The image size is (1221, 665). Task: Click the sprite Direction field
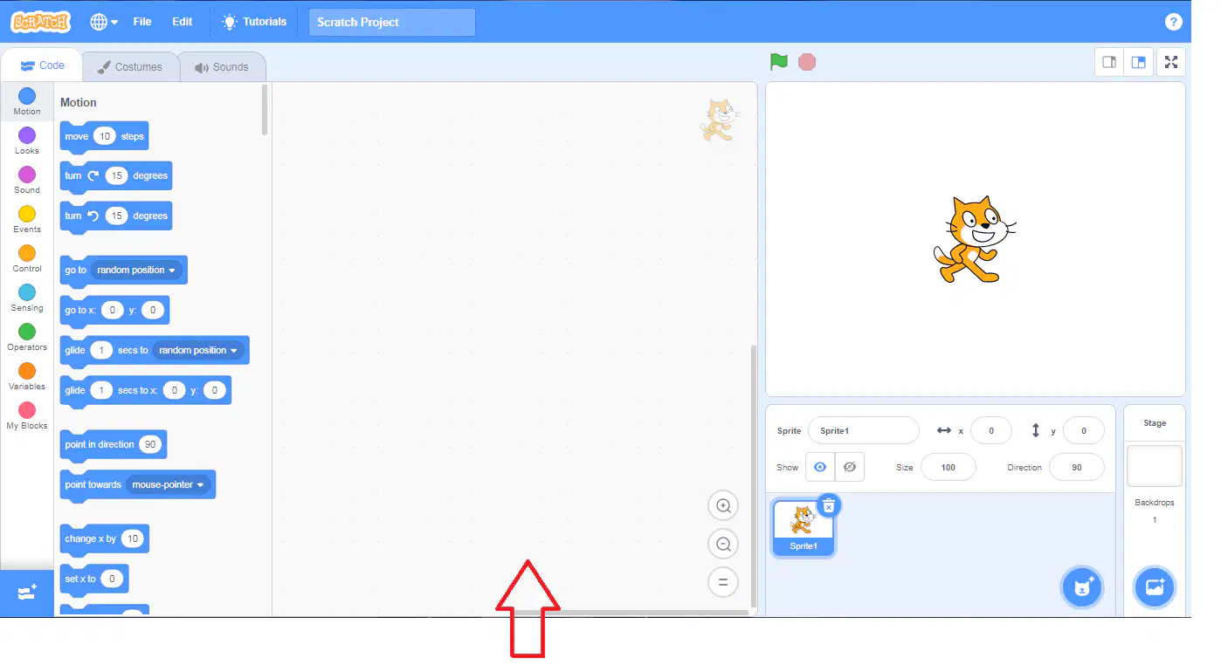click(x=1077, y=468)
